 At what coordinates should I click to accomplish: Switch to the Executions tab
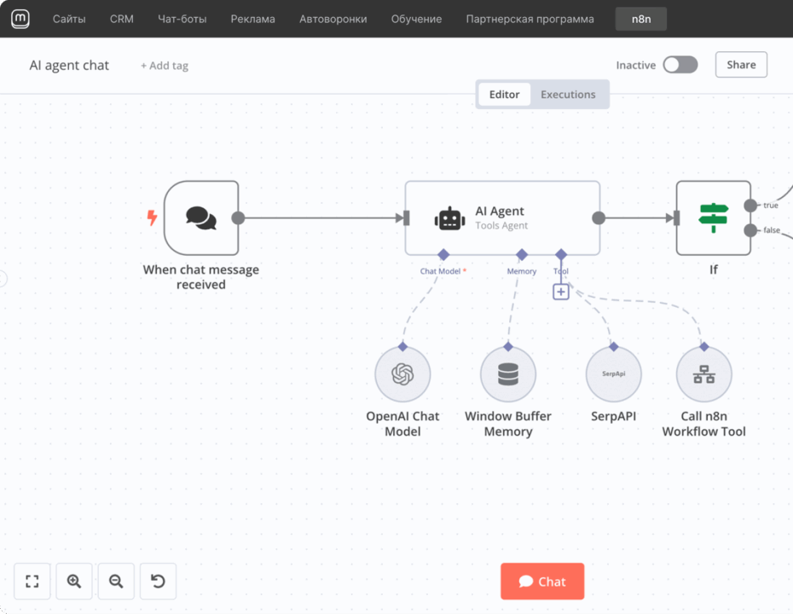(568, 95)
